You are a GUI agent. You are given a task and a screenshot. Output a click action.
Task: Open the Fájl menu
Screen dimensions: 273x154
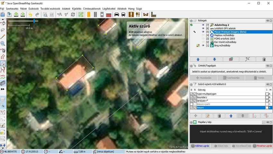[x=2, y=9]
